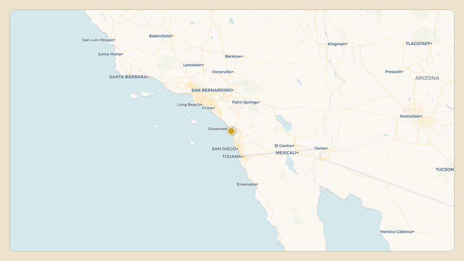
Task: Select the Arizona state label
Action: 427,78
